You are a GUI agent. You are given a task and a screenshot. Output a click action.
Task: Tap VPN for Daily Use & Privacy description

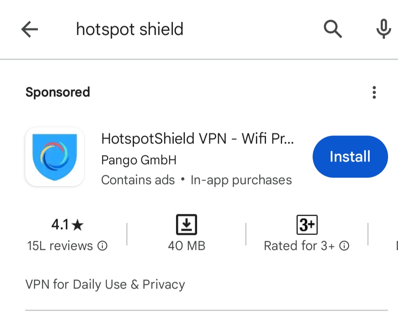105,284
